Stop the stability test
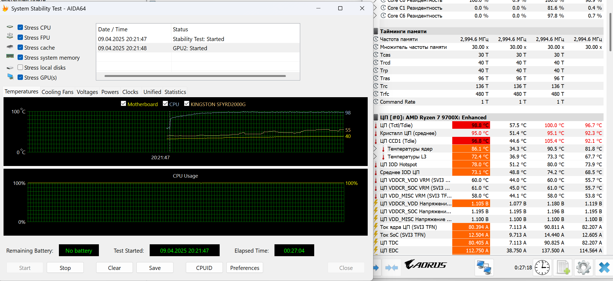The image size is (613, 281). click(x=65, y=268)
